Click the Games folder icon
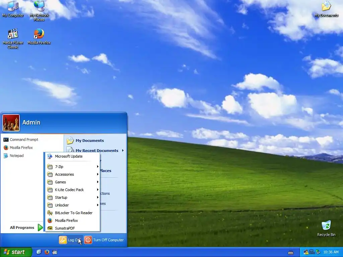This screenshot has height=257, width=343. (x=50, y=182)
